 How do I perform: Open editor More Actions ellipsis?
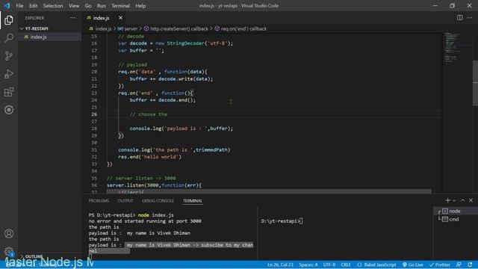tap(470, 18)
